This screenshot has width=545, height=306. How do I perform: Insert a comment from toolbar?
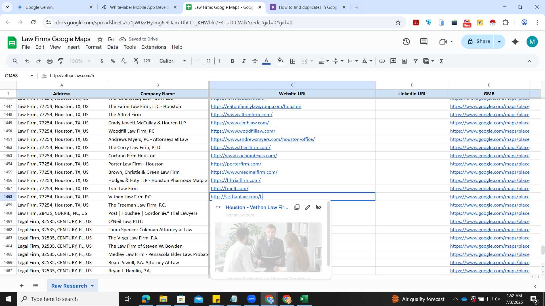[x=393, y=61]
